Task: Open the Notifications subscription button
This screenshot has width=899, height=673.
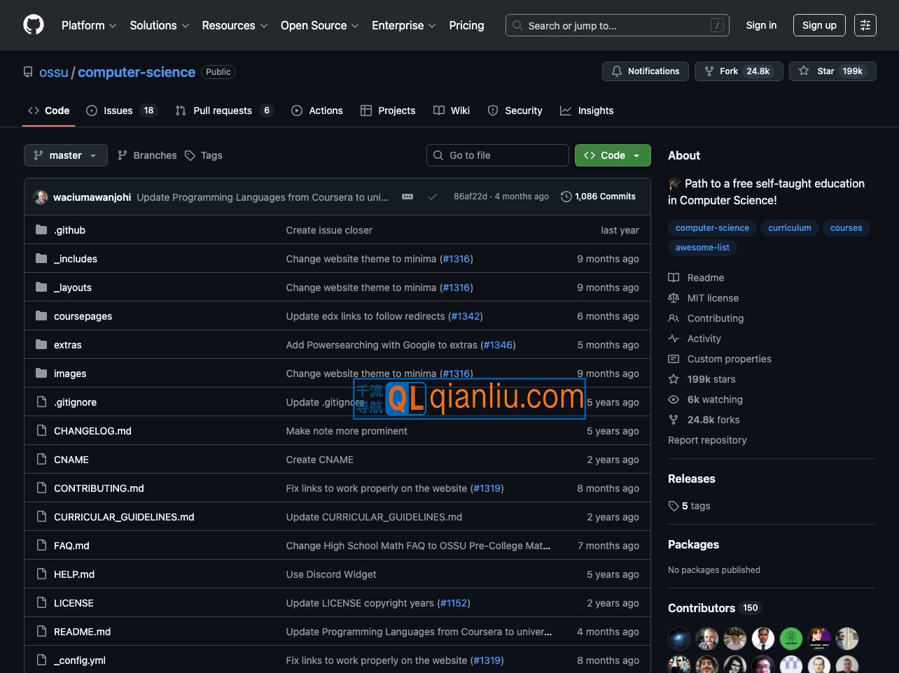Action: click(645, 71)
